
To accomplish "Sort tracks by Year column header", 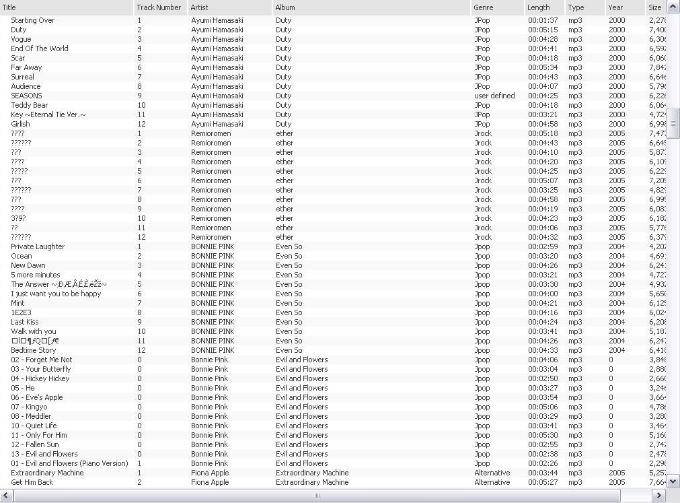I will click(x=625, y=7).
